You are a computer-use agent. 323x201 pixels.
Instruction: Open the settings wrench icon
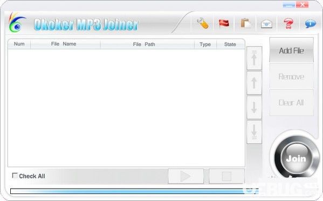coord(203,24)
